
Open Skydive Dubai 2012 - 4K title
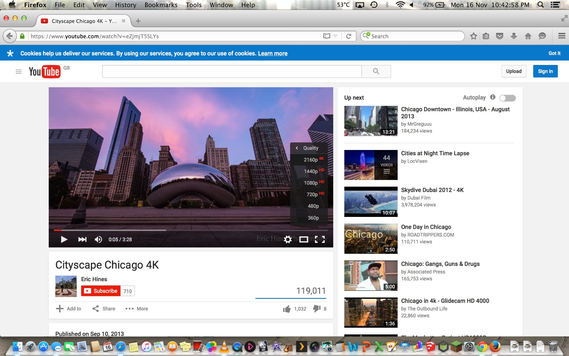tap(432, 190)
